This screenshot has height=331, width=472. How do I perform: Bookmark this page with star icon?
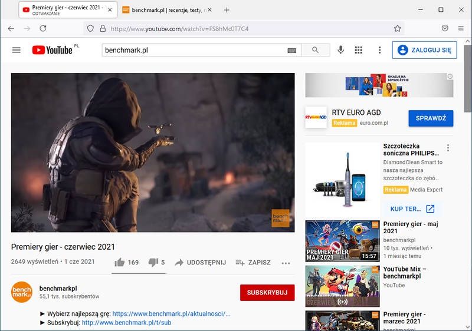(397, 28)
